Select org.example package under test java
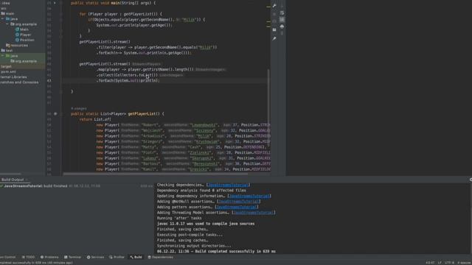This screenshot has height=265, width=472. click(x=27, y=61)
